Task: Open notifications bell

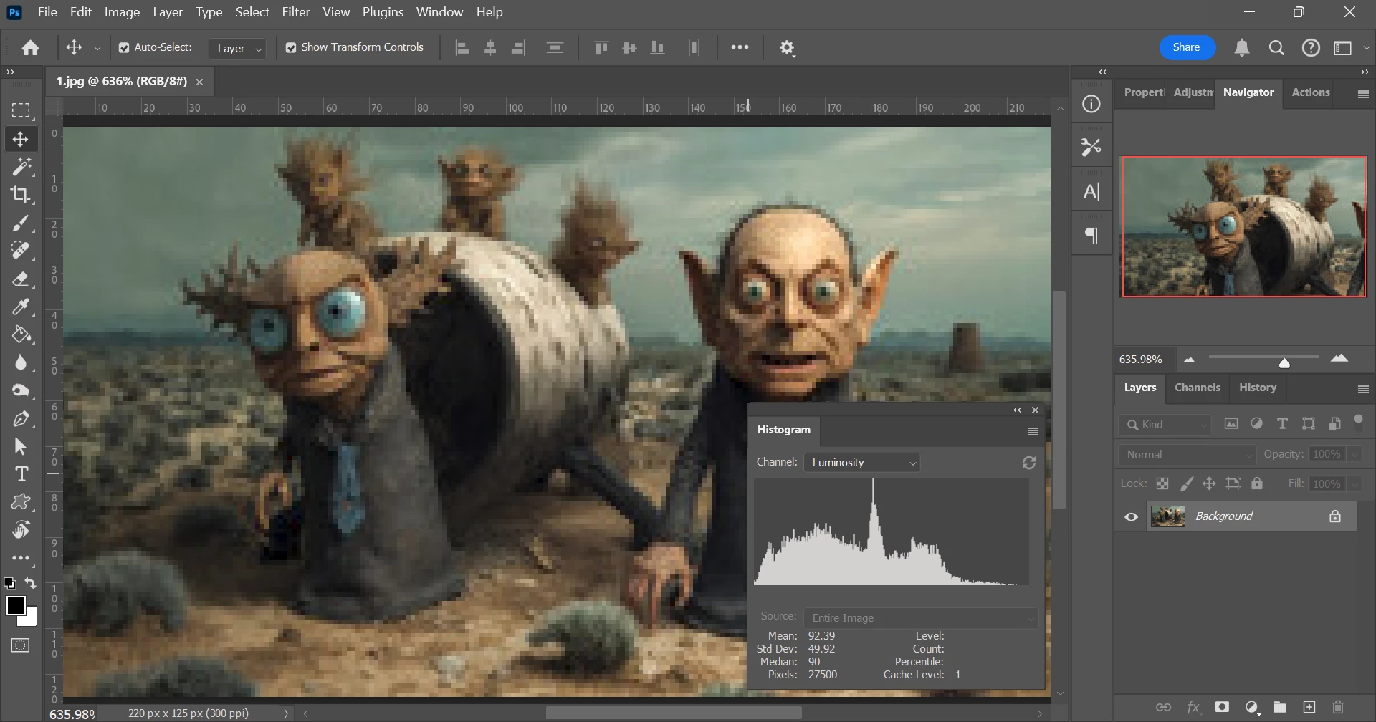Action: pos(1242,48)
